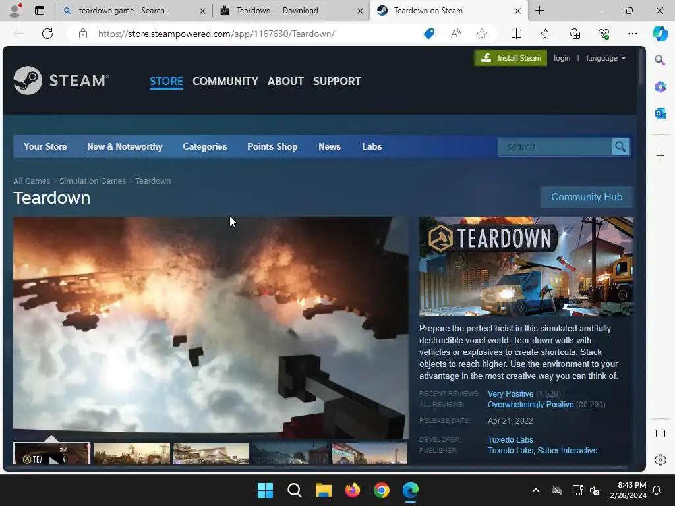Open Windows Start menu

265,490
